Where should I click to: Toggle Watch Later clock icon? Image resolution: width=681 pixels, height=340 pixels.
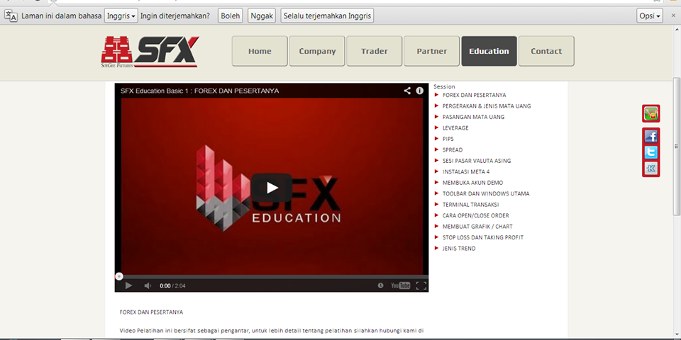point(380,285)
